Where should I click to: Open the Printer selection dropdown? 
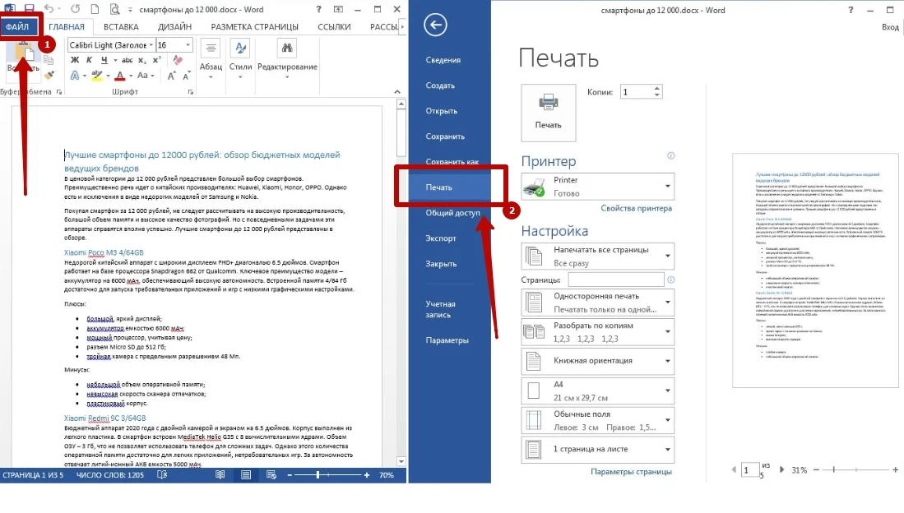[x=598, y=187]
